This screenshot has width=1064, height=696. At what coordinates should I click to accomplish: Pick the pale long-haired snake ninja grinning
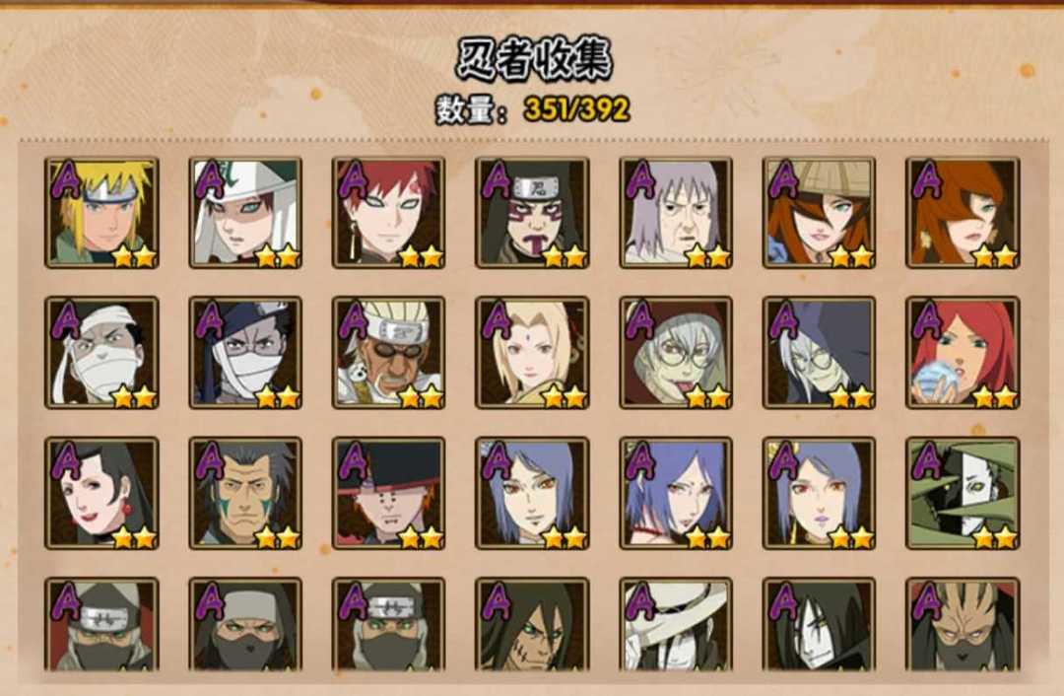click(x=819, y=625)
